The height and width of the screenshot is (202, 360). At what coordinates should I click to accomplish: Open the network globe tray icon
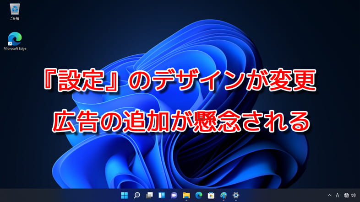(x=346, y=195)
